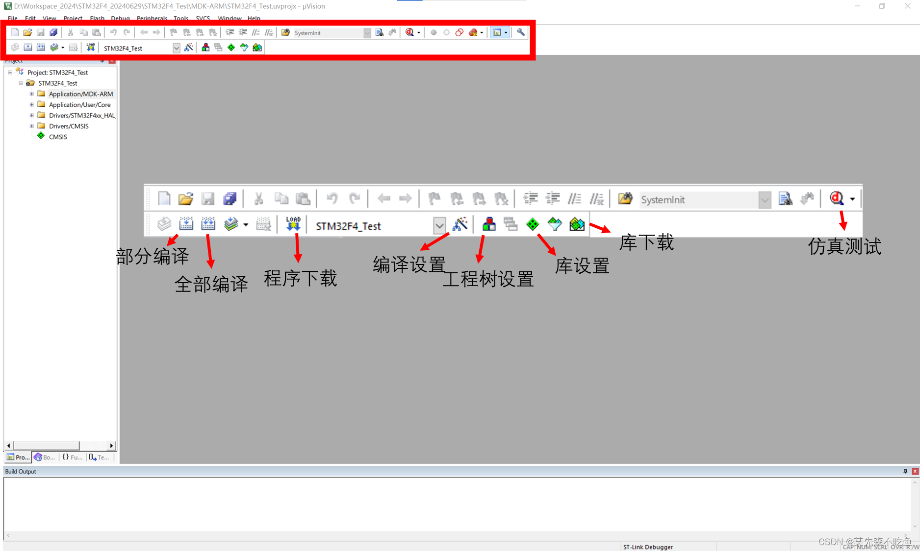The width and height of the screenshot is (920, 551).
Task: Switch to the Books tab
Action: pos(45,457)
